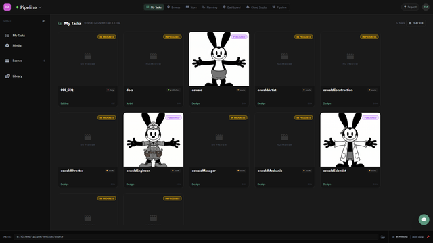Open the My Tasks top tab

pyautogui.click(x=154, y=7)
